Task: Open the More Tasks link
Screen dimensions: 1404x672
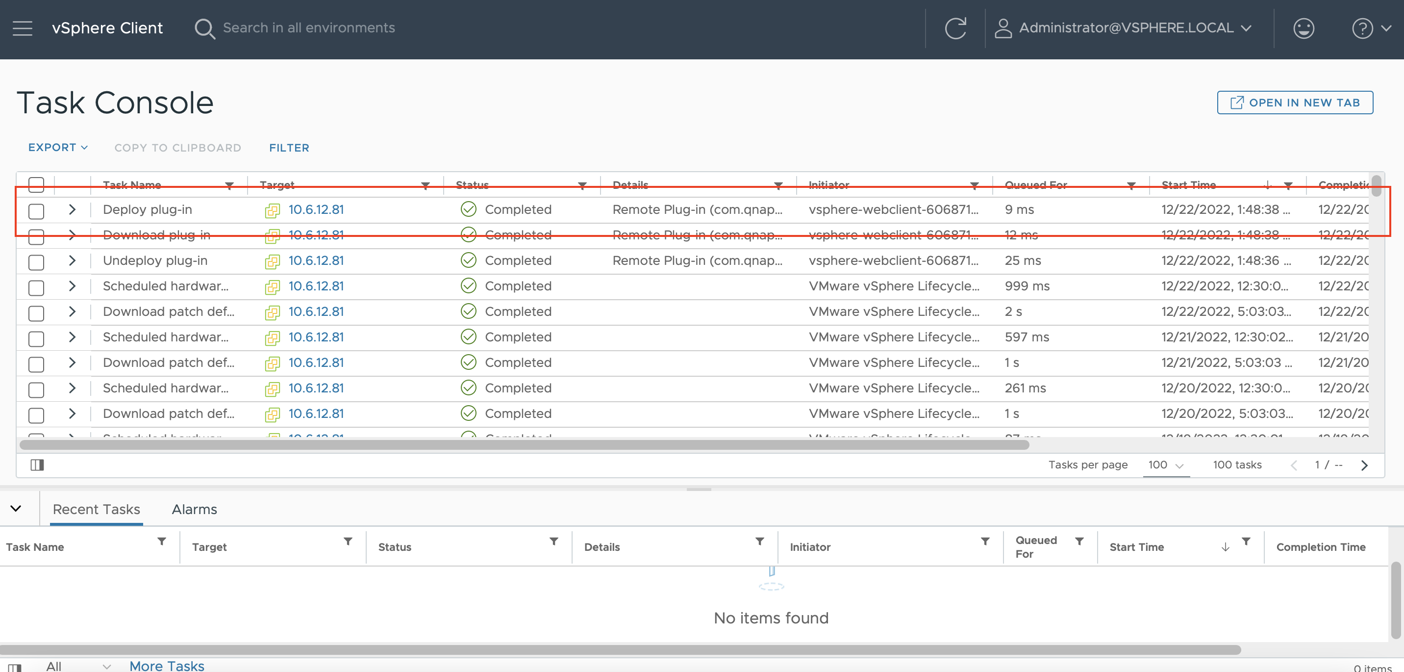Action: 167,666
